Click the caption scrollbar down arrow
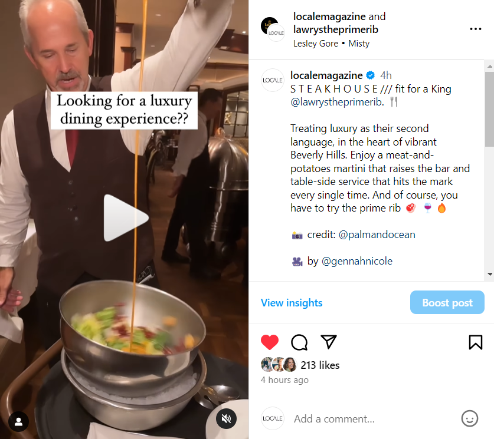The width and height of the screenshot is (494, 439). (x=490, y=274)
